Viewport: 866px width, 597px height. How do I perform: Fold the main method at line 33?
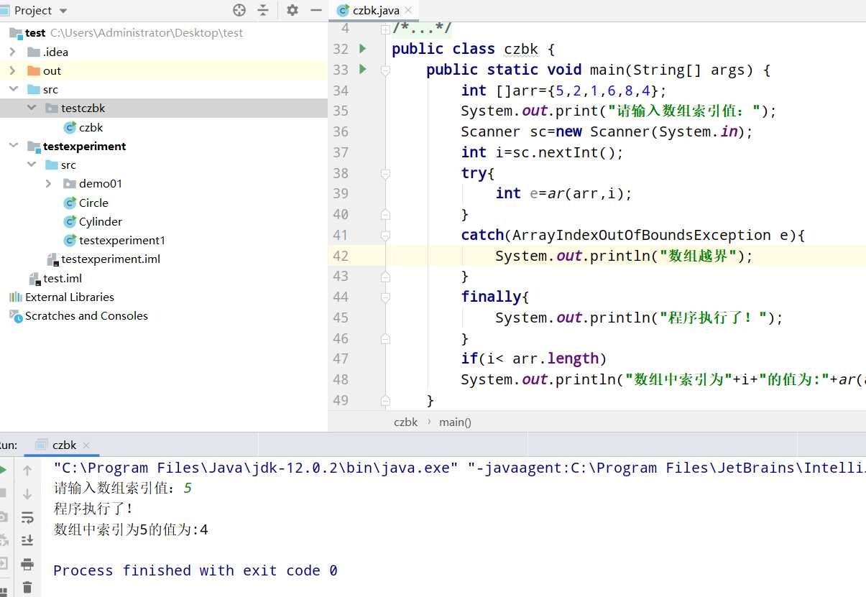point(385,70)
